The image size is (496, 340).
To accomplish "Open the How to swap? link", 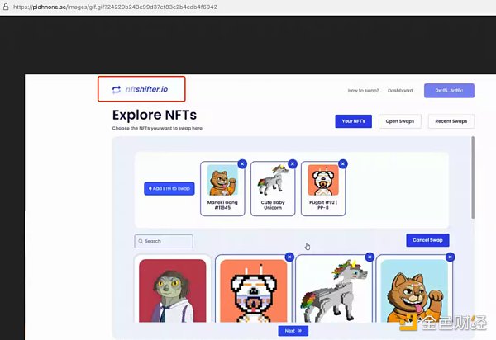I will pos(363,90).
